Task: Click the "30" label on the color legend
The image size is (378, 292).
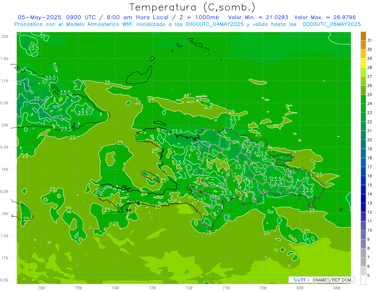Action: tap(369, 49)
